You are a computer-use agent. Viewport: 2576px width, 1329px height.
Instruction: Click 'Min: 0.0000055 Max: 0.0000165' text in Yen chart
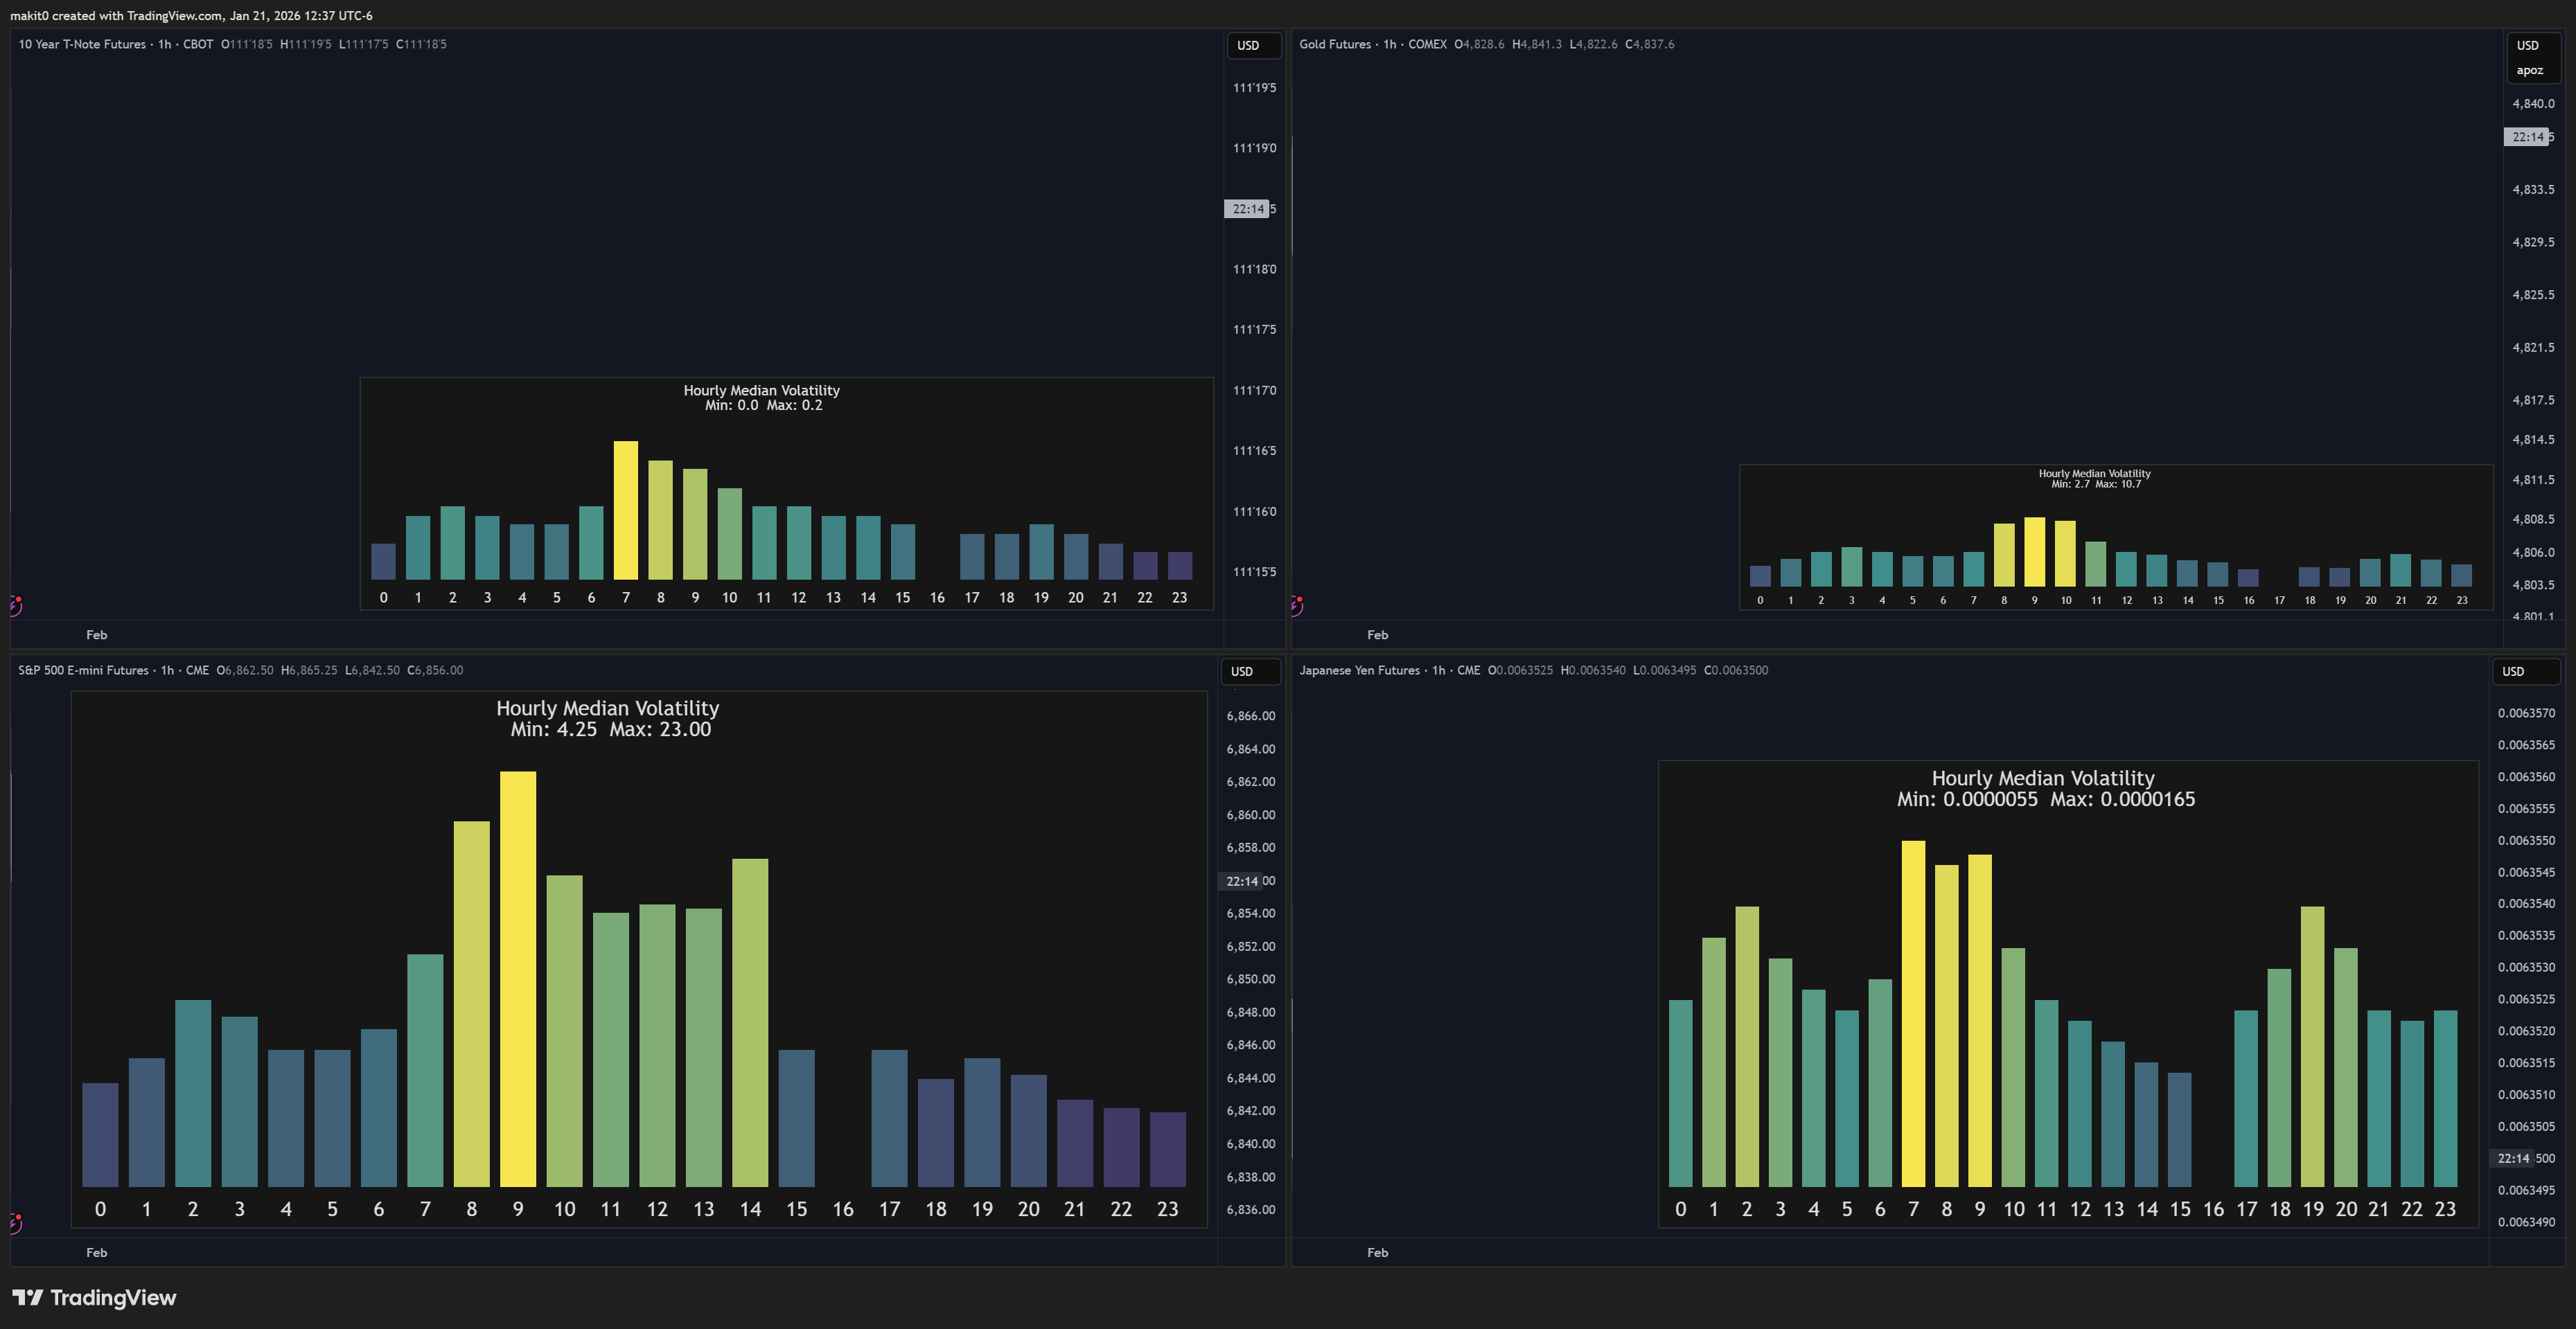click(x=2046, y=799)
